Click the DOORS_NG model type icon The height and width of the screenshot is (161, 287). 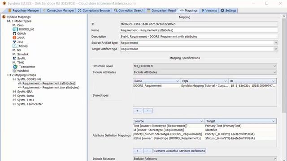point(15,30)
